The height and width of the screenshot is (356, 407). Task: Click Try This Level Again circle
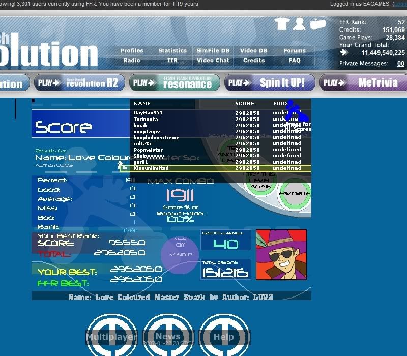coord(260,181)
